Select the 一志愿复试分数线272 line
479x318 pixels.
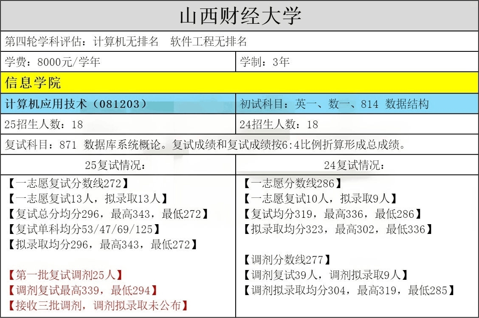click(x=68, y=183)
